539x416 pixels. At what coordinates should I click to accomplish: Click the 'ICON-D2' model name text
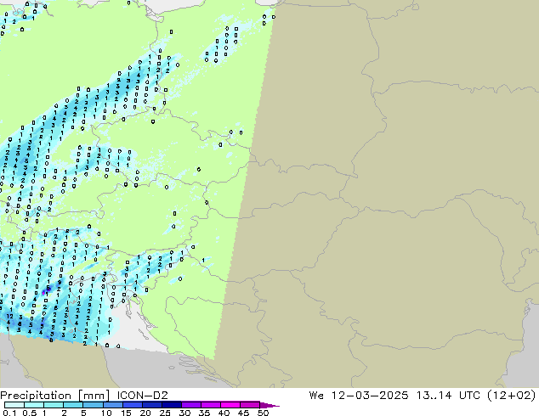pos(142,395)
